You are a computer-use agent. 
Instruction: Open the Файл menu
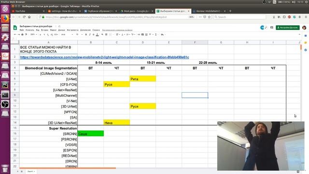click(x=22, y=30)
